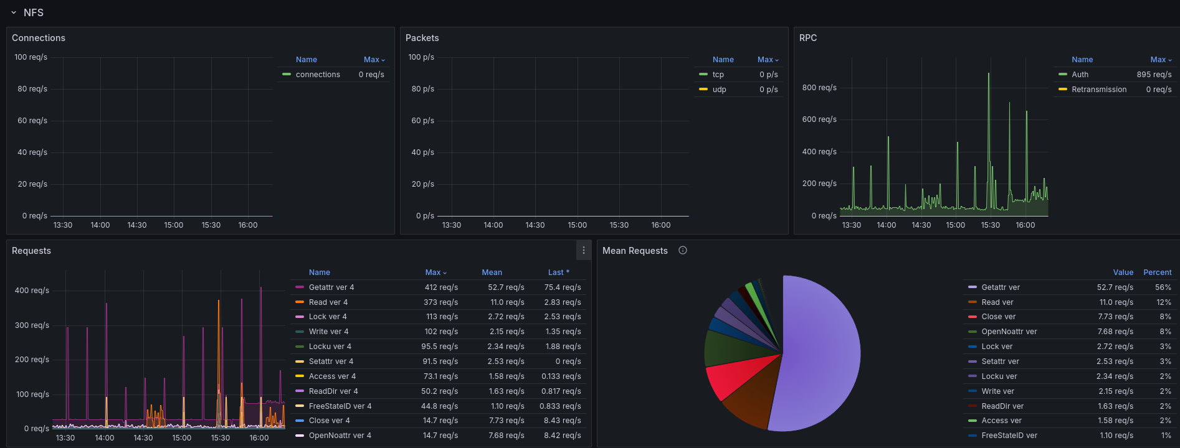Click the udp yellow color swatch
The width and height of the screenshot is (1180, 448).
(703, 90)
